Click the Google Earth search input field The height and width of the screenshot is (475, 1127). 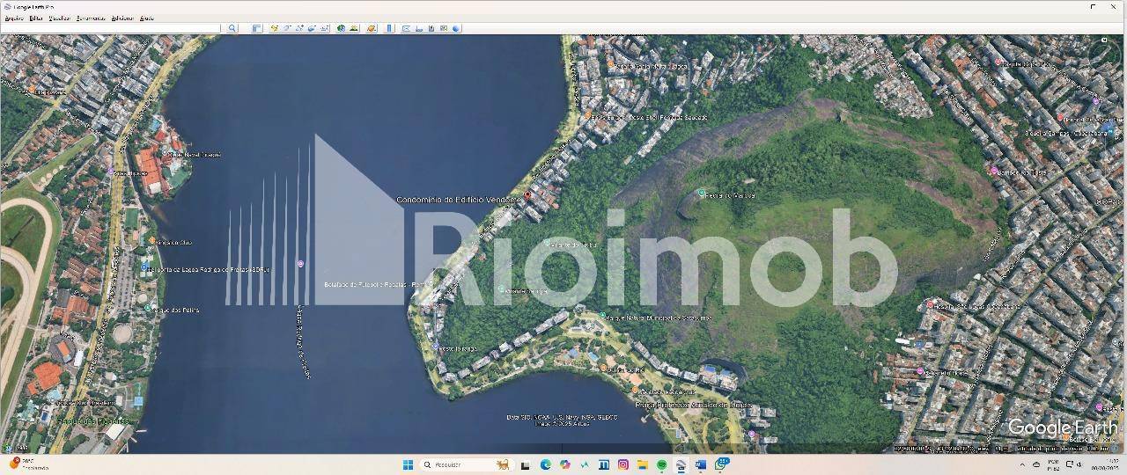pyautogui.click(x=111, y=28)
